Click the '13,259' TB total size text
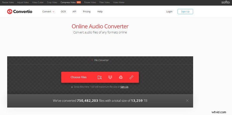This screenshot has width=232, height=115. click(137, 101)
